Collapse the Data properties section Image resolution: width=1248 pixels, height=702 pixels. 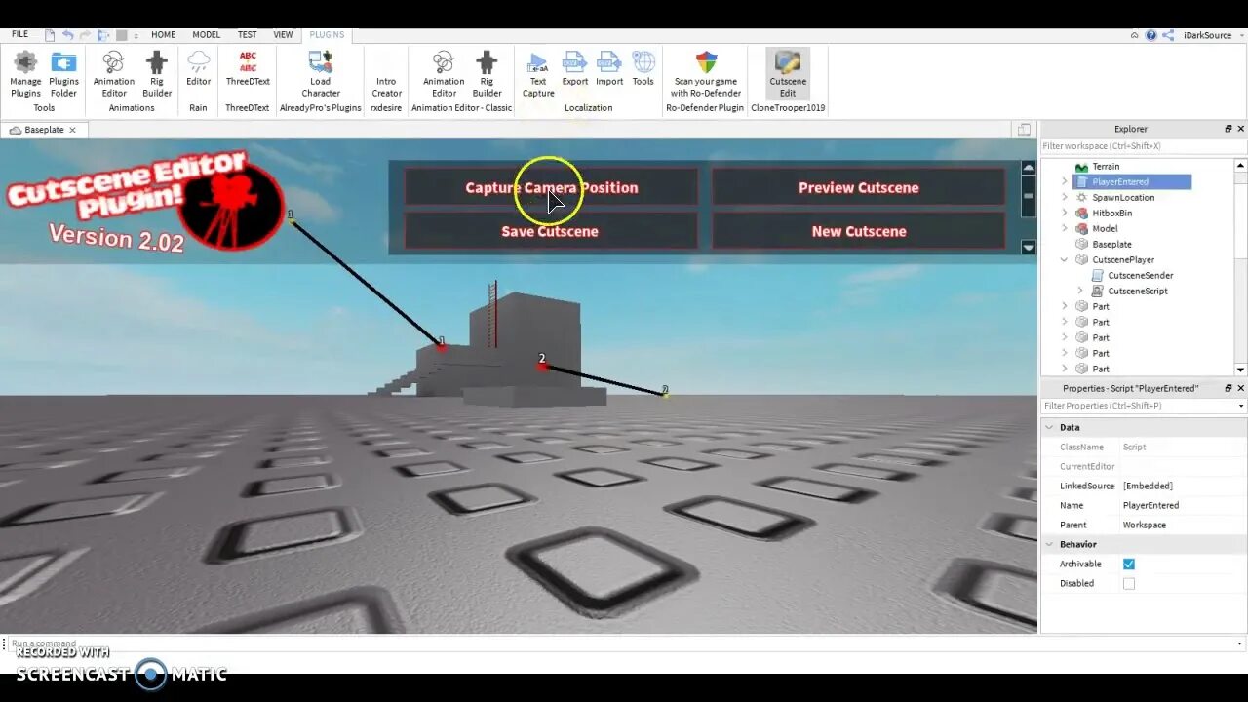1050,427
